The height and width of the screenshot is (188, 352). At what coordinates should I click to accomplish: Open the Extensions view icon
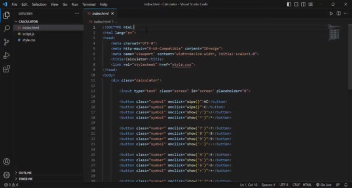pos(6,69)
